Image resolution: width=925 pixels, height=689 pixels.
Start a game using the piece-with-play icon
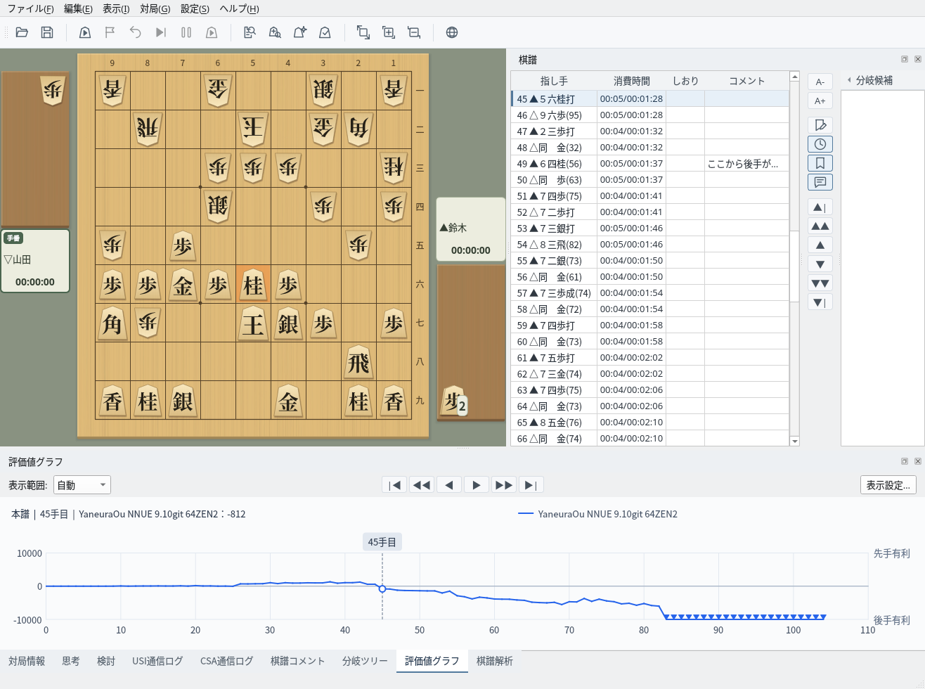(85, 32)
